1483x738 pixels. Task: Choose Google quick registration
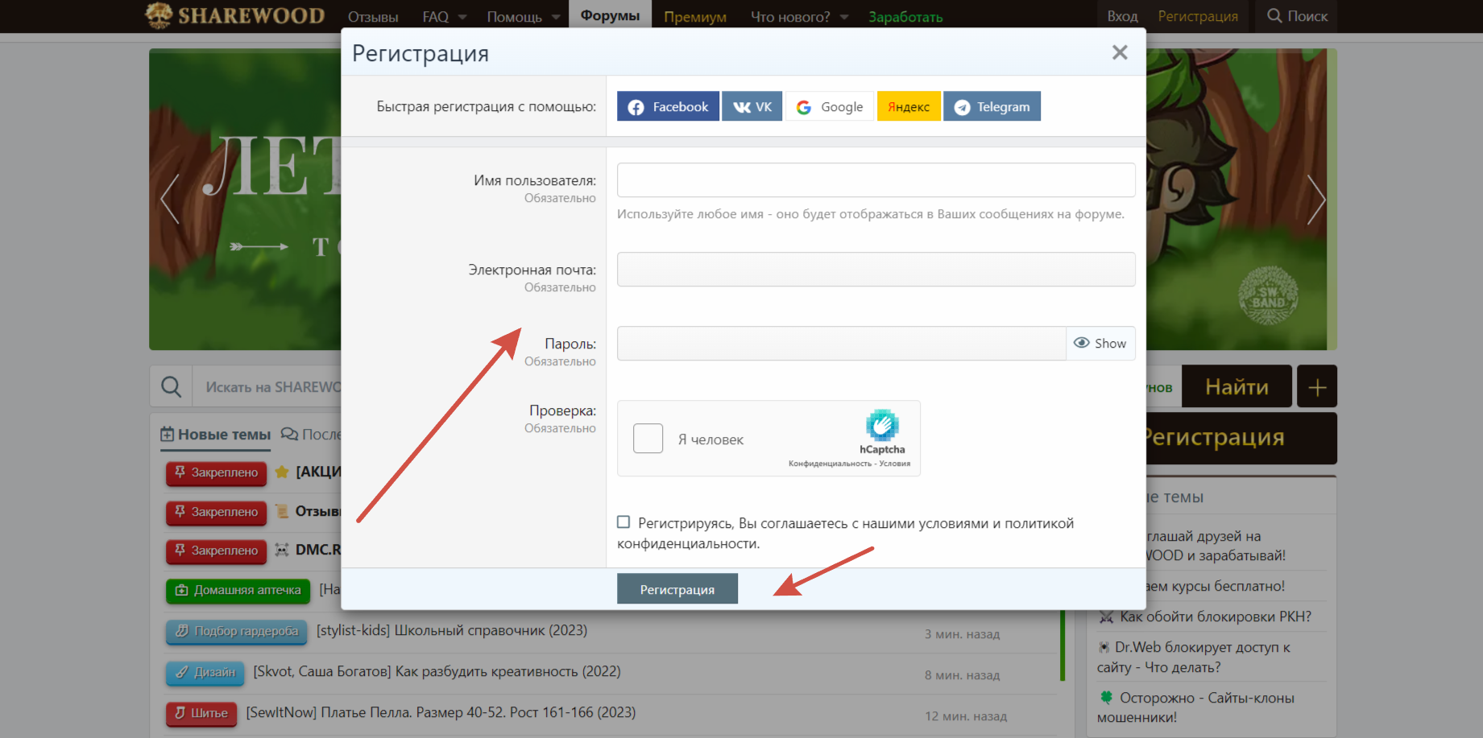pyautogui.click(x=830, y=106)
